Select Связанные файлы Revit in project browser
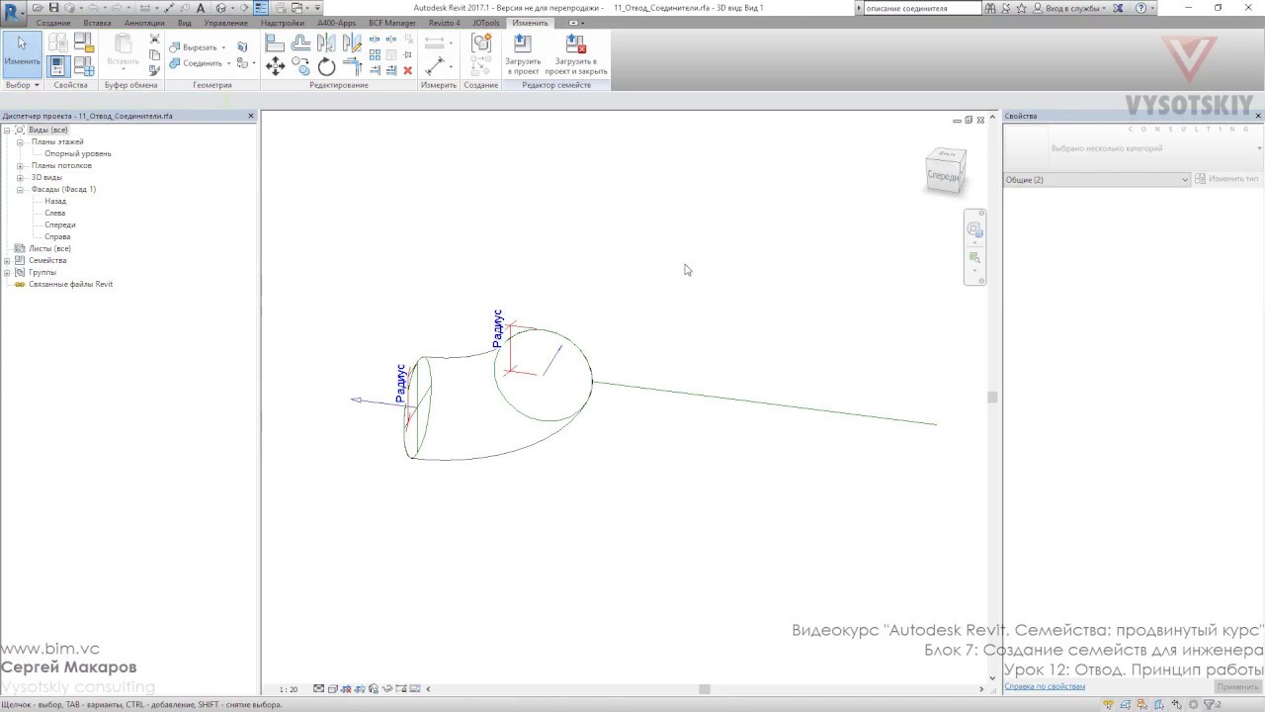 tap(70, 285)
